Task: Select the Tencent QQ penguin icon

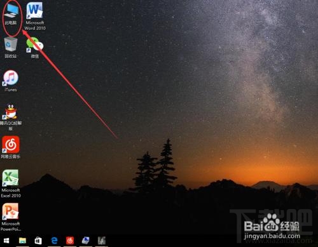Action: tap(11, 112)
